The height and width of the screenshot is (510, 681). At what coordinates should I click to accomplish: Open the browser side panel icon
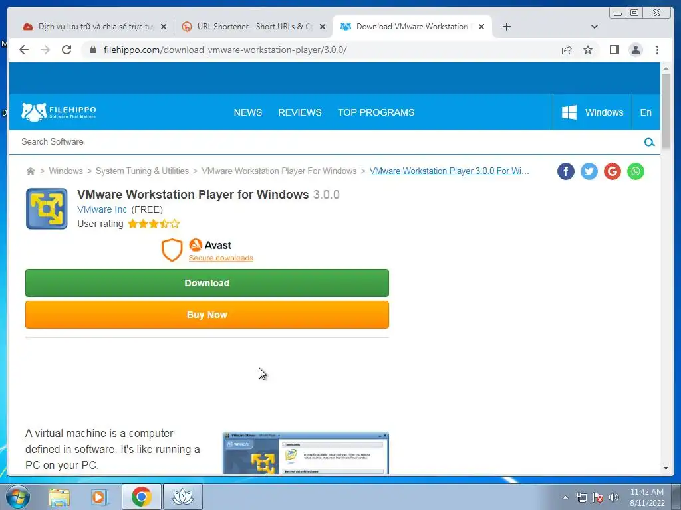pos(614,50)
